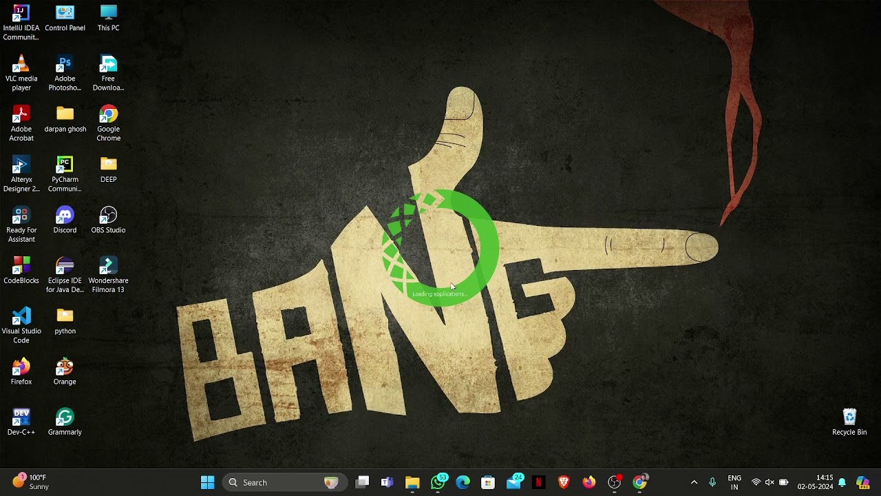Launch PyCharm Community shortcut
881x496 pixels.
click(65, 174)
